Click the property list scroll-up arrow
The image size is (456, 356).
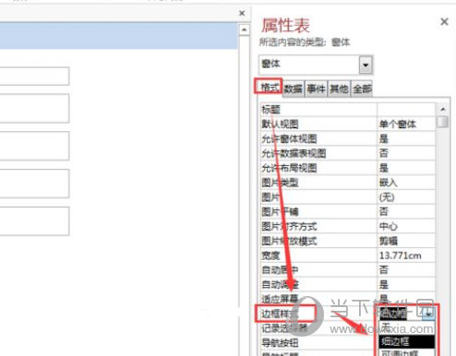[x=443, y=109]
